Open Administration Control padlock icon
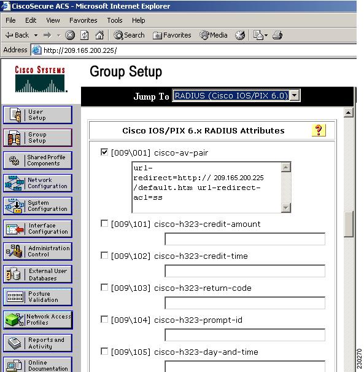 pyautogui.click(x=14, y=251)
